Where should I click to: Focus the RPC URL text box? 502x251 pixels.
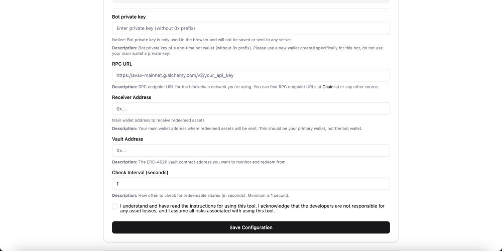[x=250, y=75]
